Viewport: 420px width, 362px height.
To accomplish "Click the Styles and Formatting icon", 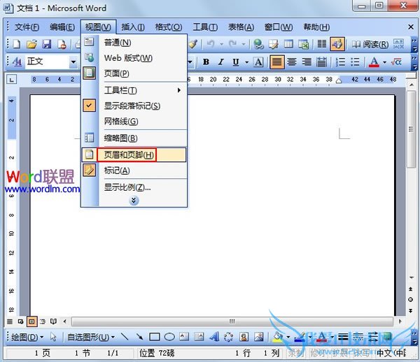I will (17, 61).
